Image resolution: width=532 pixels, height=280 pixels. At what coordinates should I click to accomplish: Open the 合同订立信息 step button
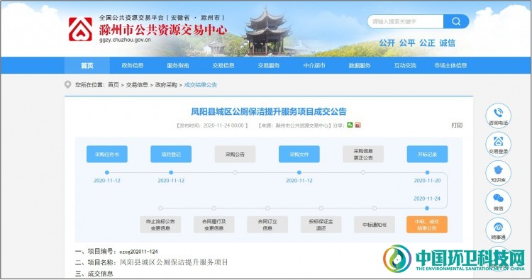pyautogui.click(x=267, y=225)
